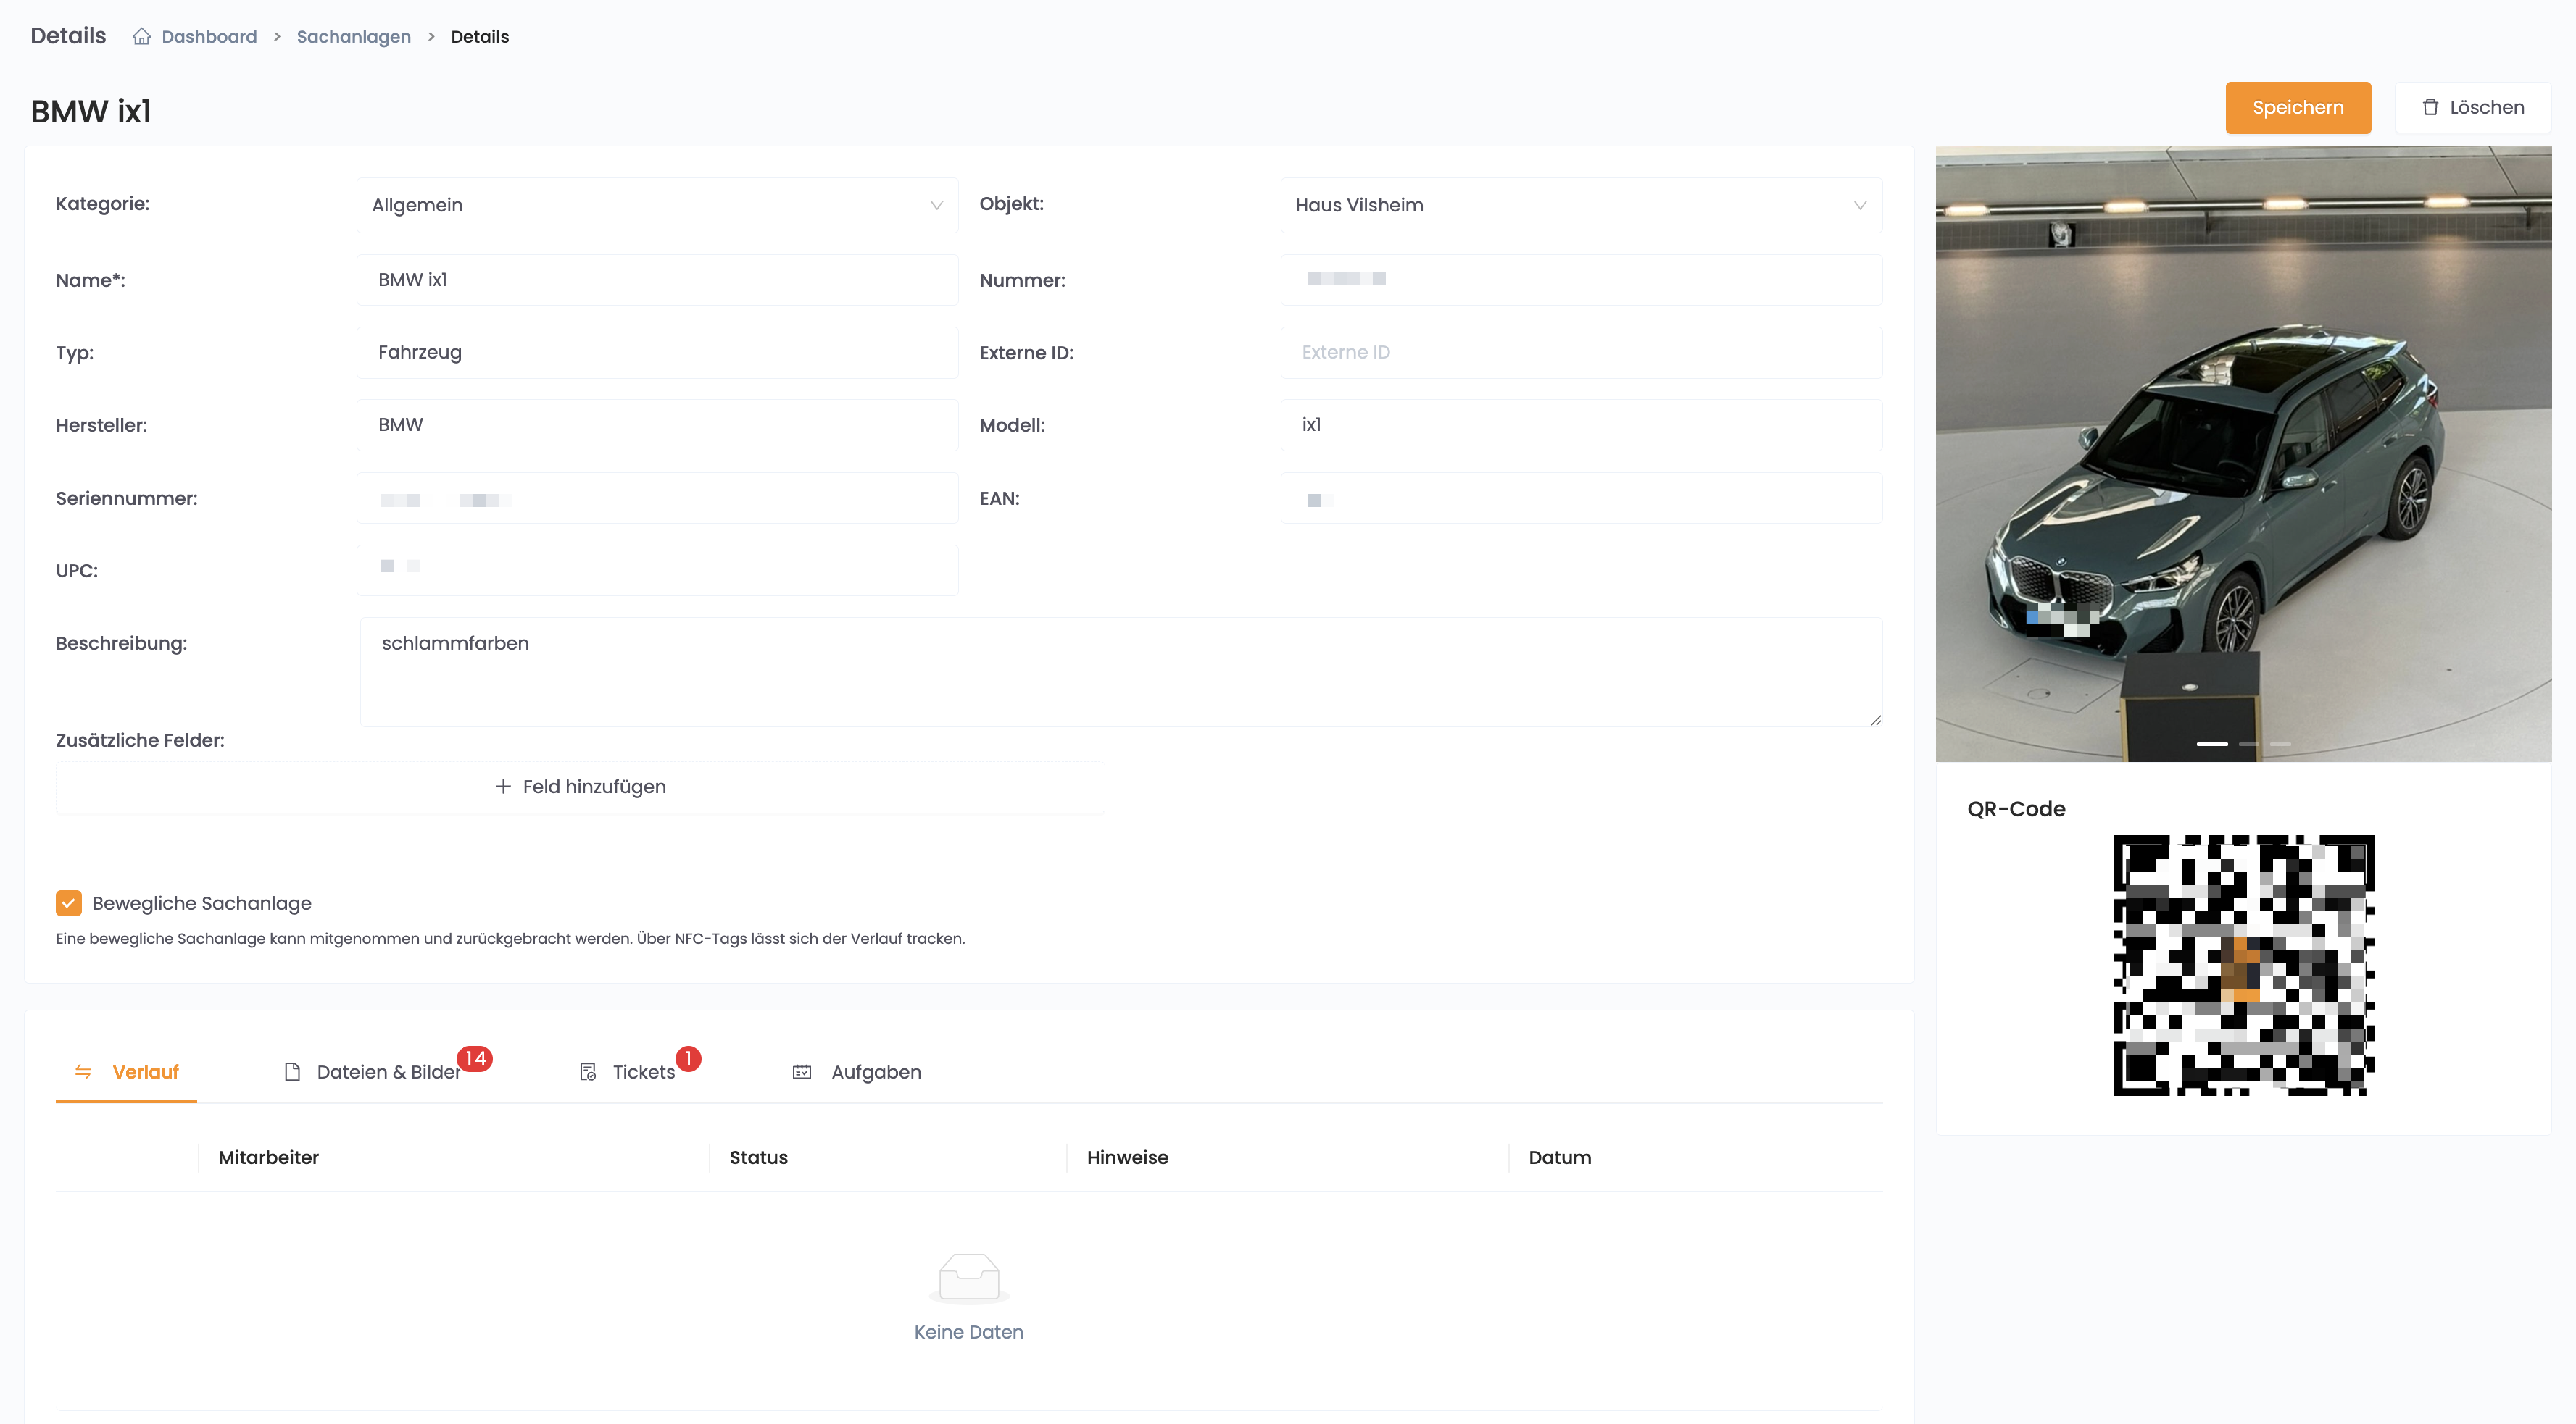The height and width of the screenshot is (1424, 2576).
Task: Click the ticket icon beside Tickets
Action: (x=588, y=1071)
